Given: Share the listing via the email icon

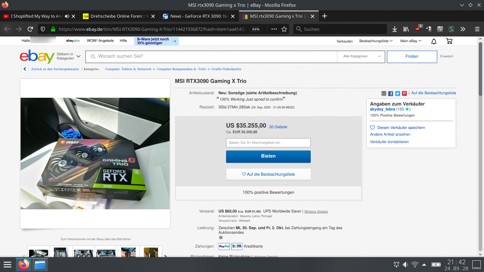Looking at the screenshot, I should tap(384, 93).
